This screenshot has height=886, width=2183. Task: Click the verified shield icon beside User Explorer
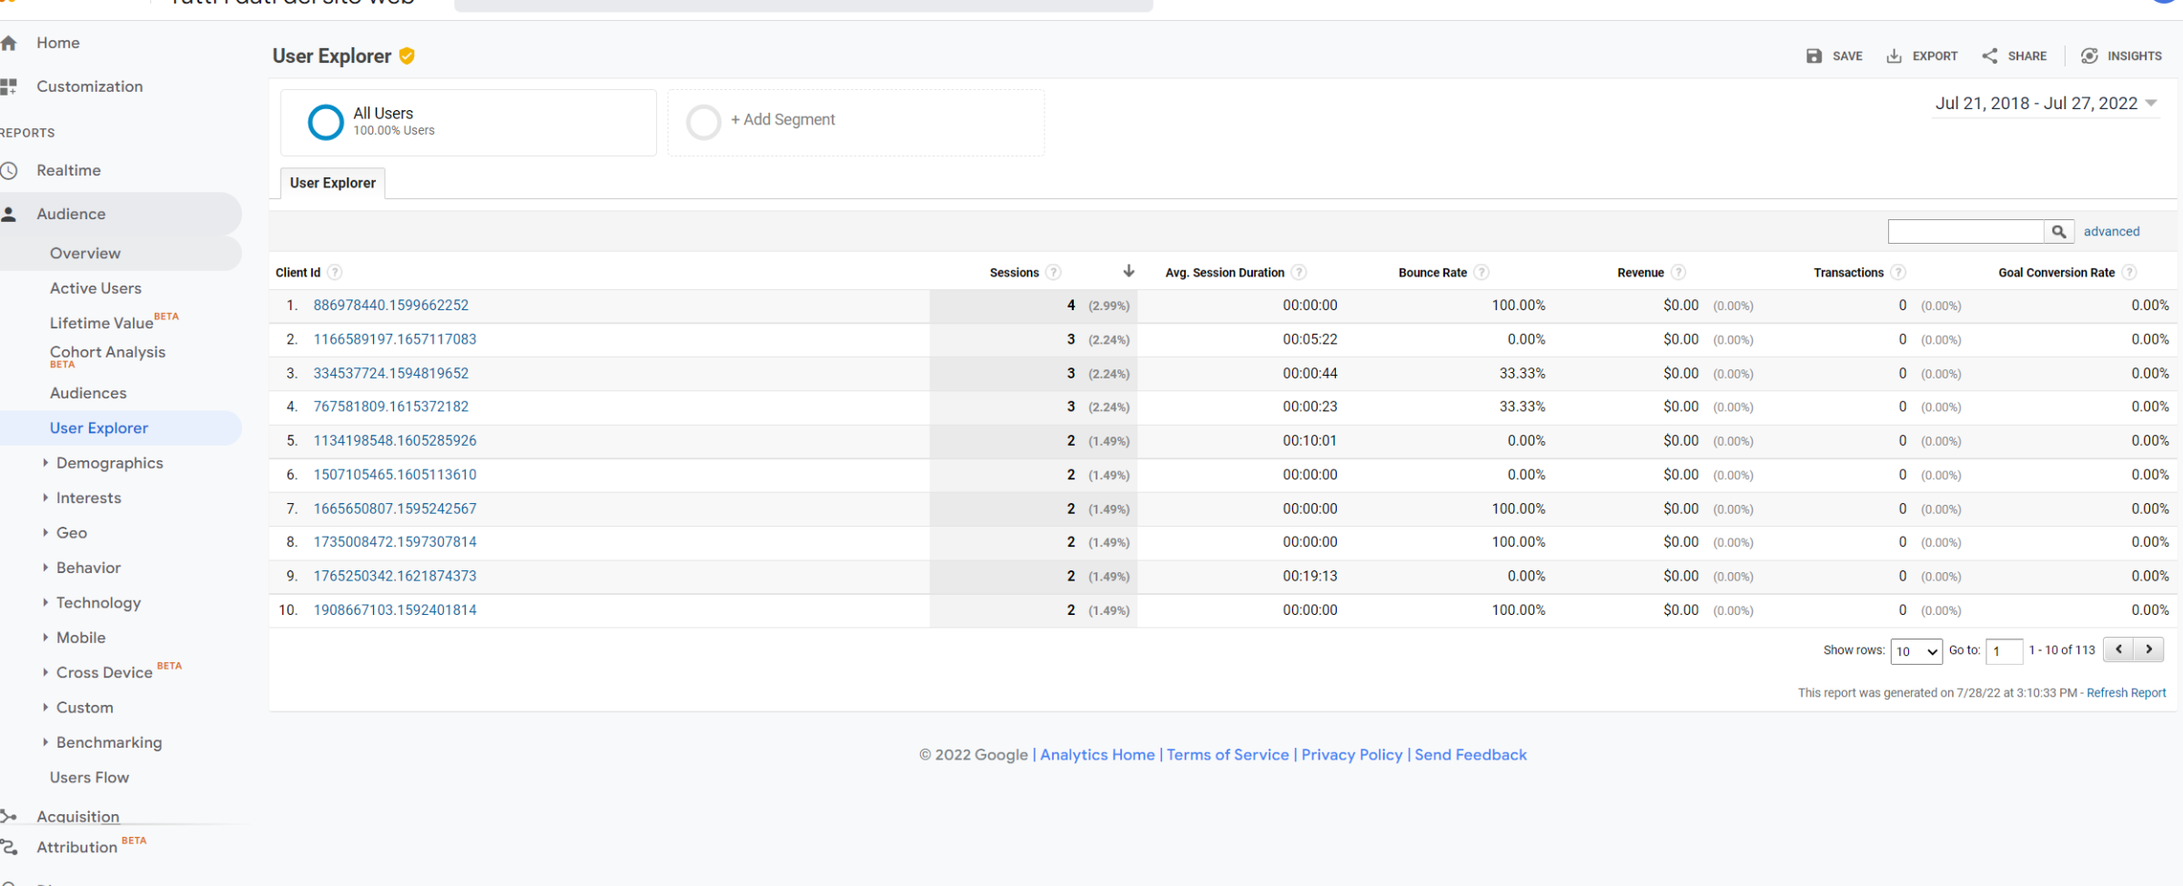[407, 56]
